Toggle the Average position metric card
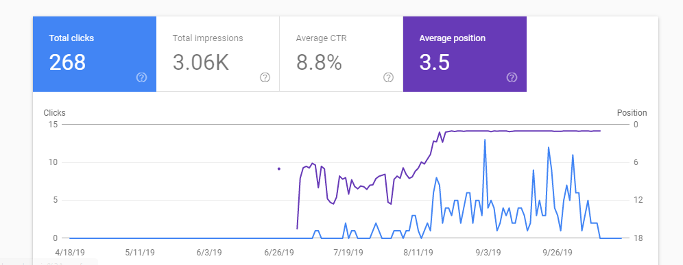The width and height of the screenshot is (683, 265). pyautogui.click(x=465, y=54)
